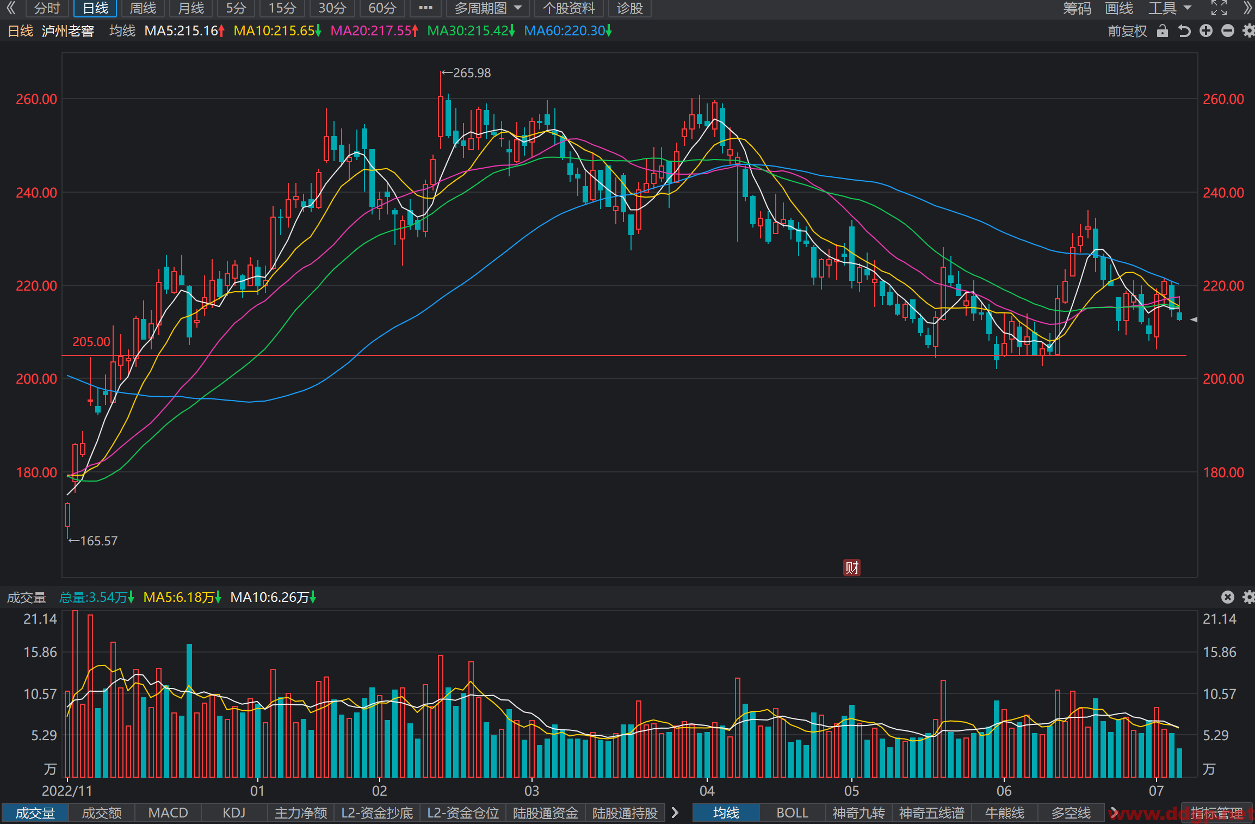
Task: Lock the price adjustment setting
Action: tap(1163, 31)
